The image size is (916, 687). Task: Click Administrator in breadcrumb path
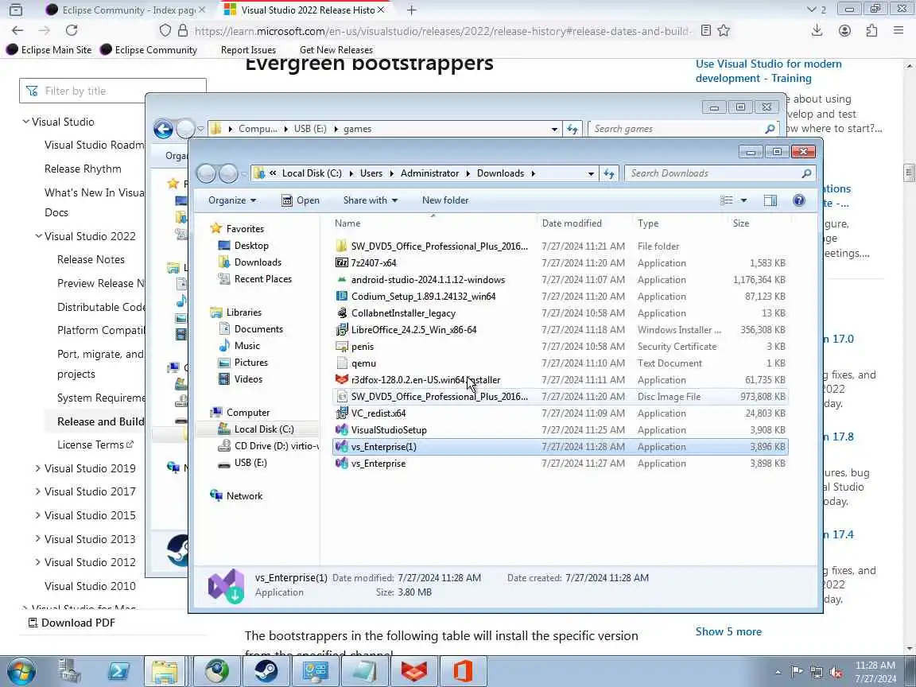point(429,173)
